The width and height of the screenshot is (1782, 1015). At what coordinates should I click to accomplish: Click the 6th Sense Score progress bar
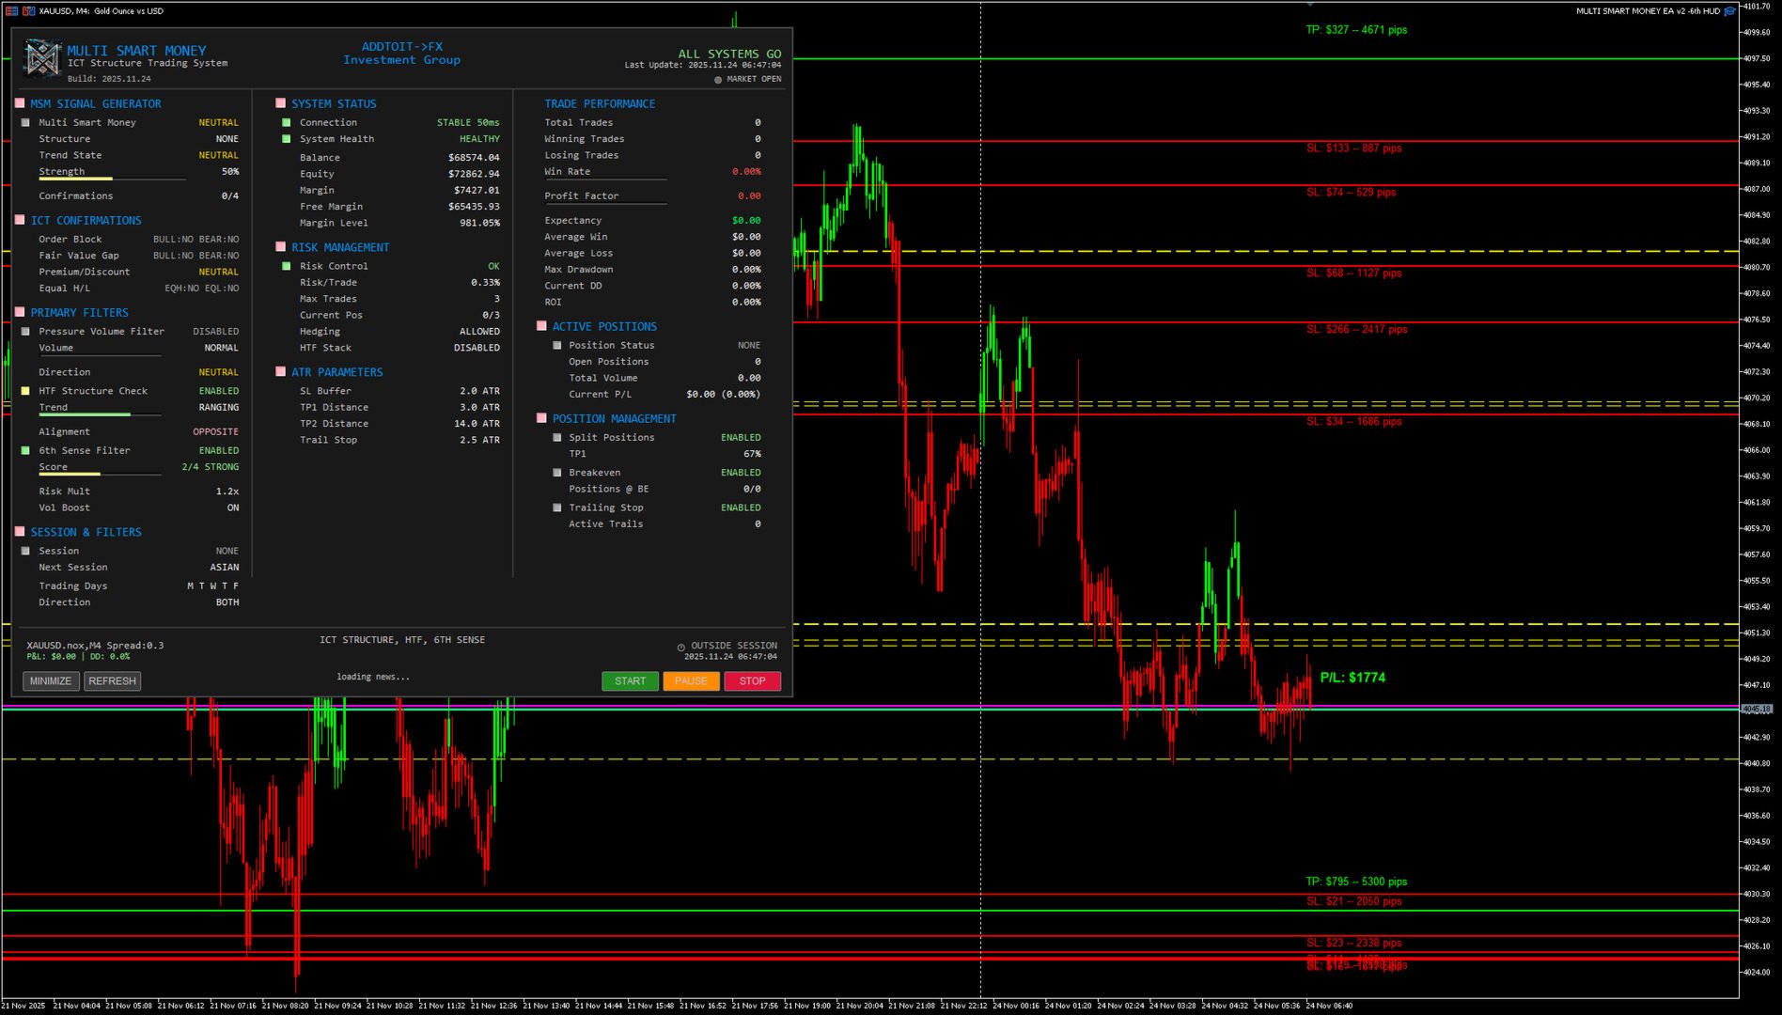click(100, 474)
